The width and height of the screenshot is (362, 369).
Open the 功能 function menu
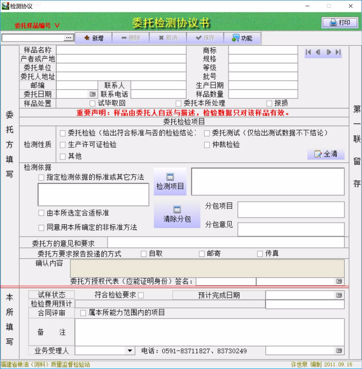tap(242, 38)
